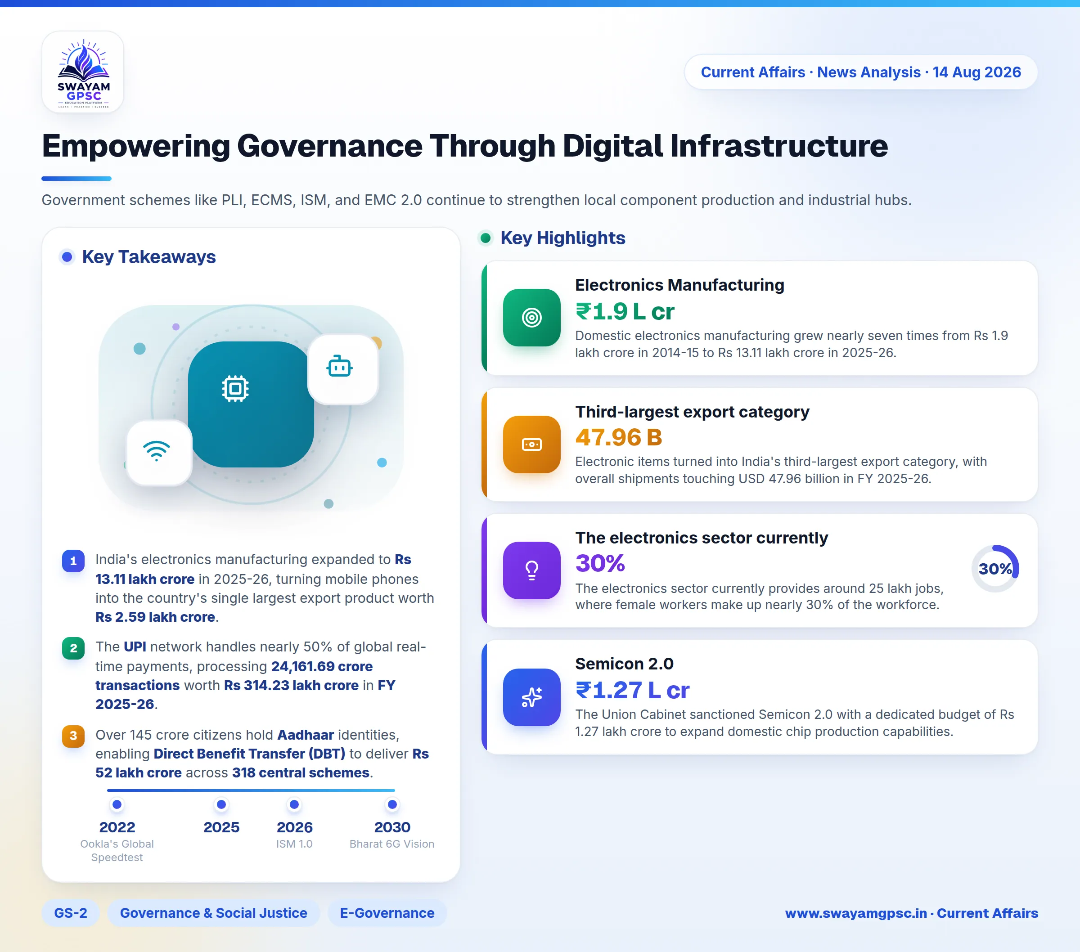Viewport: 1080px width, 952px height.
Task: Click the Current Affairs News Analysis date pill
Action: (861, 72)
